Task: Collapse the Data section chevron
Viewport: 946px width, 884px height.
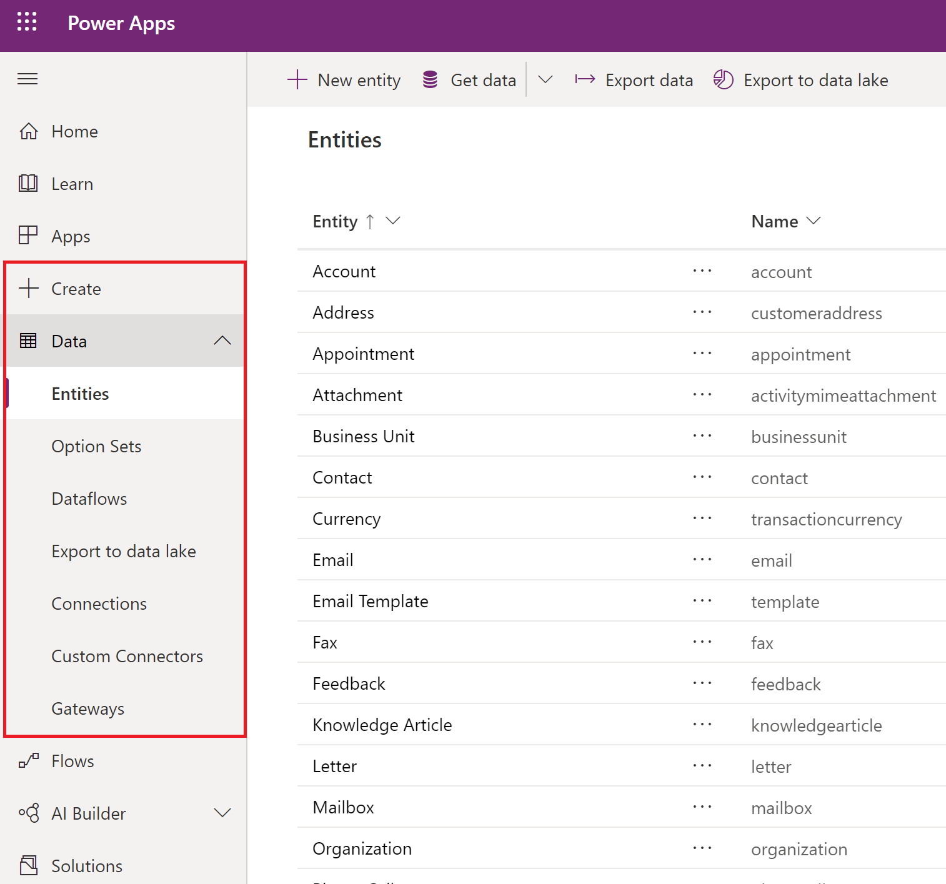Action: [222, 340]
